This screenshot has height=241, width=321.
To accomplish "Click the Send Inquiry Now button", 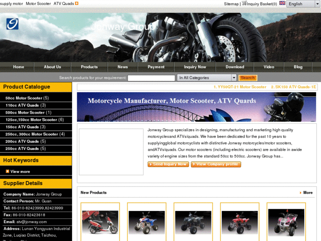I will (x=168, y=164).
